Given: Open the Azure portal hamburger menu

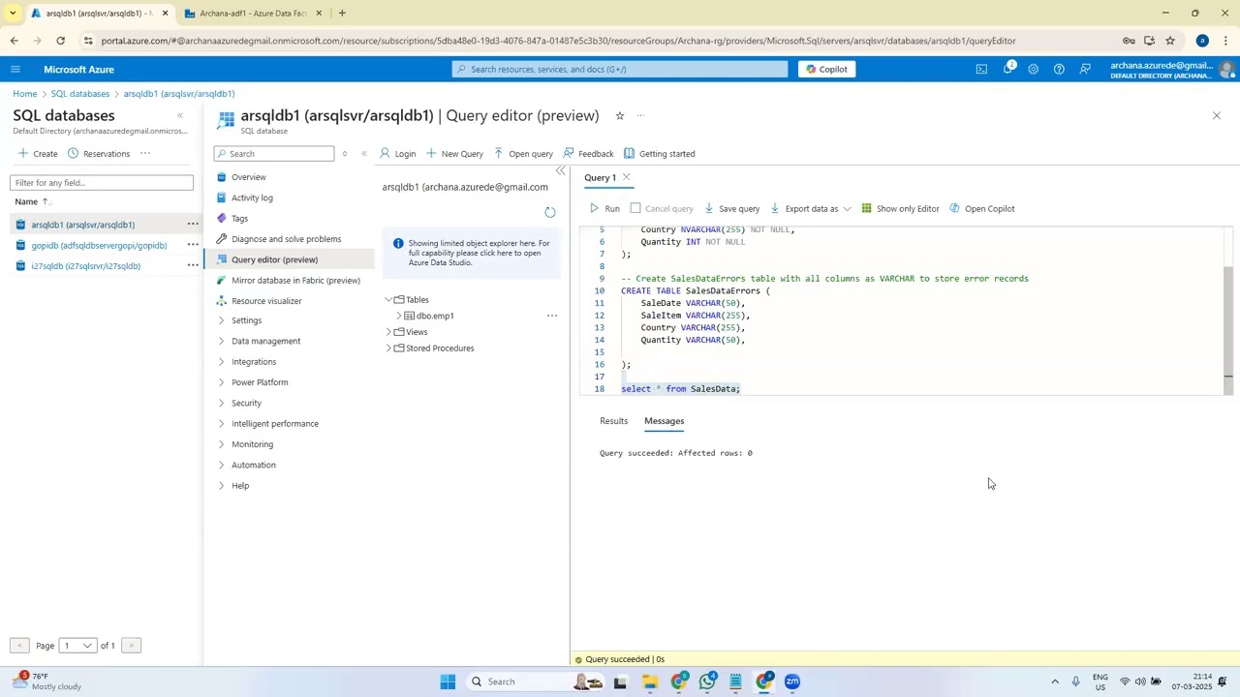Looking at the screenshot, I should [x=15, y=69].
